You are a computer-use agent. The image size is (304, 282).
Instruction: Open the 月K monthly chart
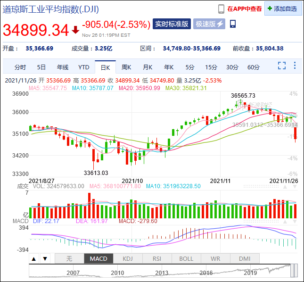[148, 67]
